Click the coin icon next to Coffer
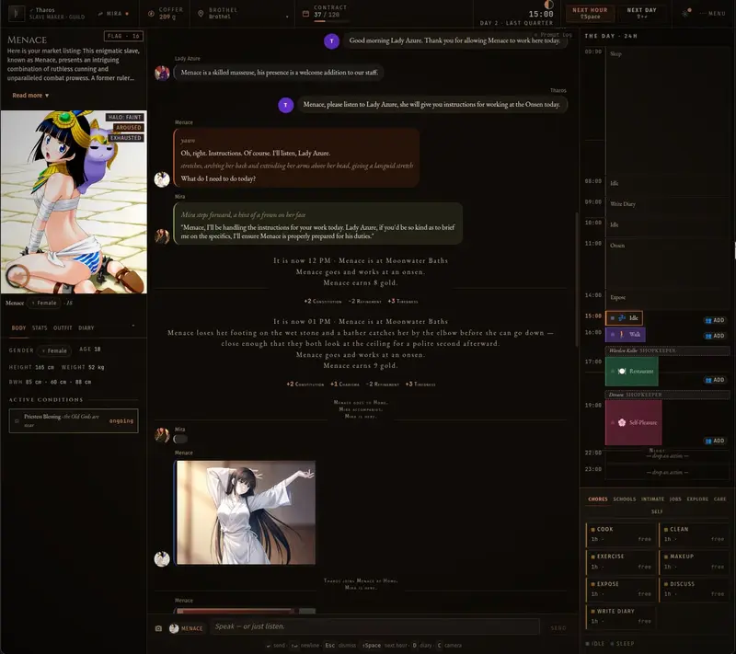 click(151, 14)
